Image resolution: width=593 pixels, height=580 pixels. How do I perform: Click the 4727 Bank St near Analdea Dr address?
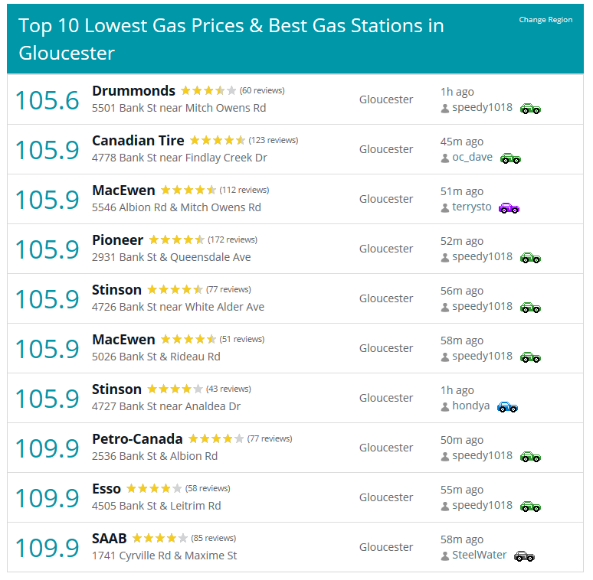coord(166,406)
